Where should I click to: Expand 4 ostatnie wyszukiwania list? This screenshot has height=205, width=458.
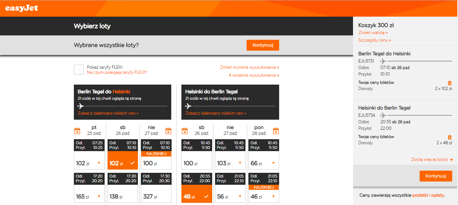254,75
